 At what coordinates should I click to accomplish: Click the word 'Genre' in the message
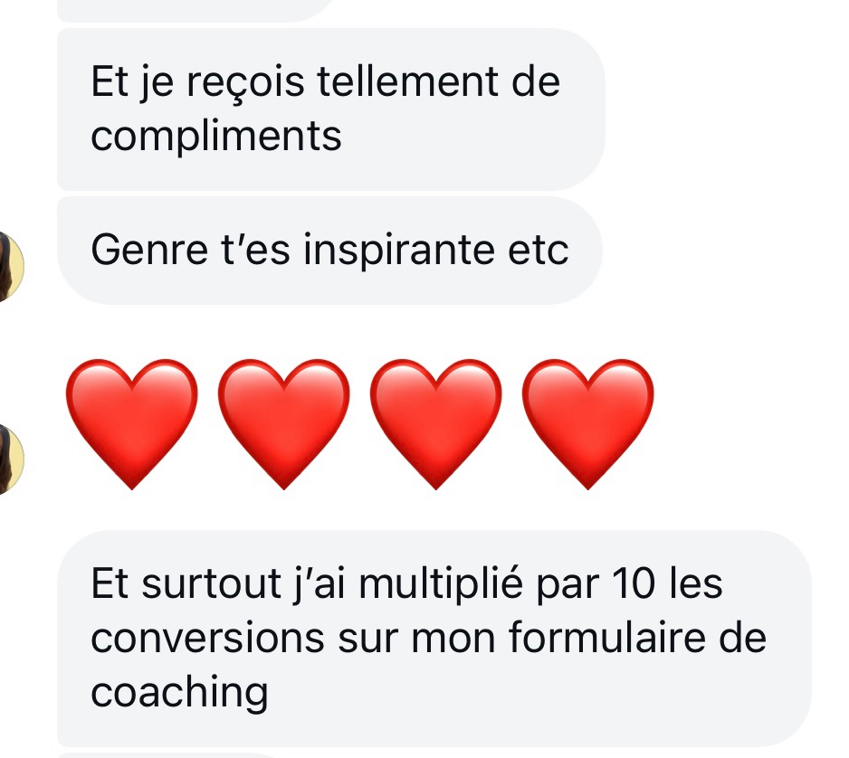tap(149, 251)
